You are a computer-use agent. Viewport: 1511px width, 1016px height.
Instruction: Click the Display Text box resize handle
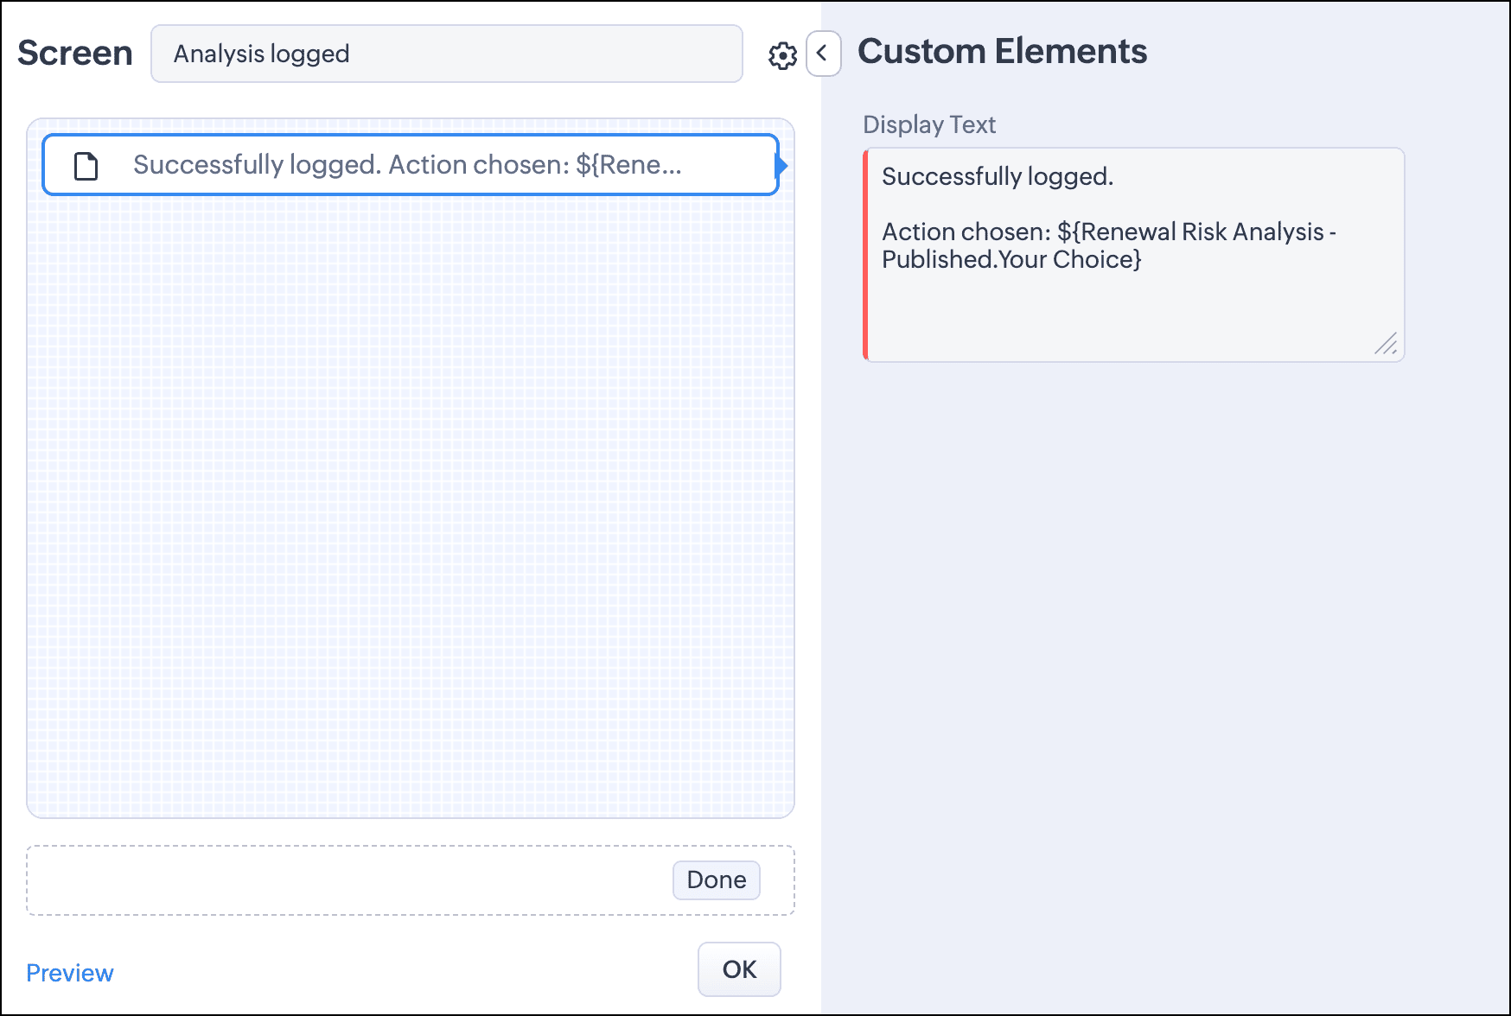coord(1386,344)
